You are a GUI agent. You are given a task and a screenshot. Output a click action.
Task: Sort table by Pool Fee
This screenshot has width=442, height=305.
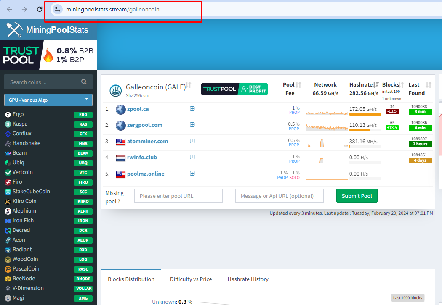[298, 85]
